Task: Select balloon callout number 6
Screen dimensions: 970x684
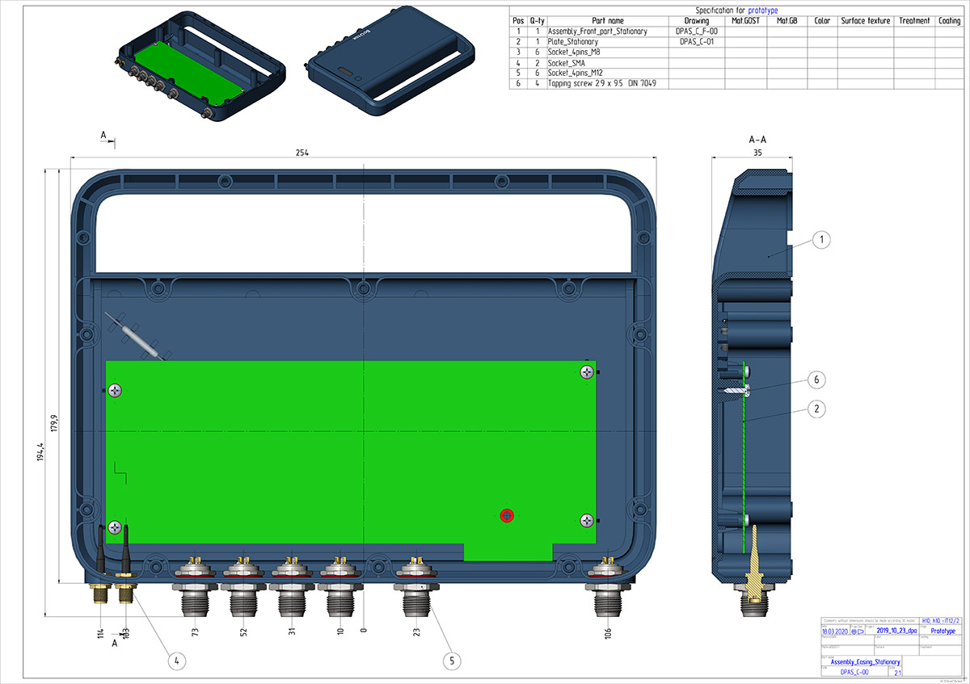Action: coord(818,379)
